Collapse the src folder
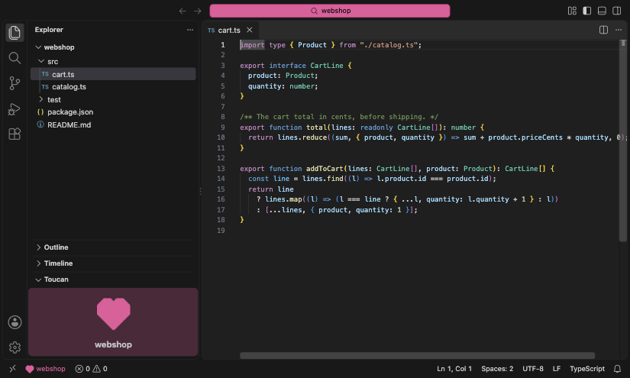Viewport: 630px width, 378px height. coord(113,61)
